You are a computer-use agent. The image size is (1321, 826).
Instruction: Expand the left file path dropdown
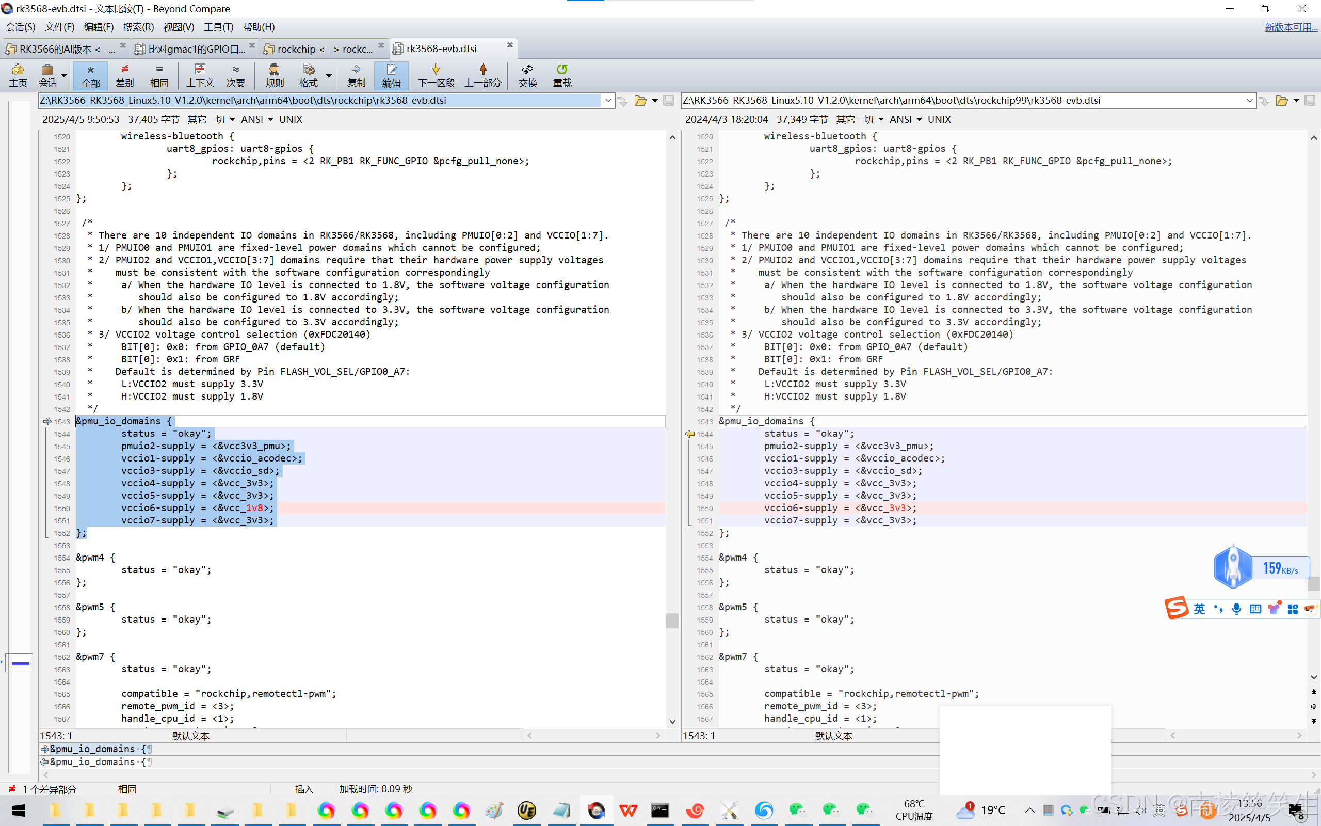(608, 101)
